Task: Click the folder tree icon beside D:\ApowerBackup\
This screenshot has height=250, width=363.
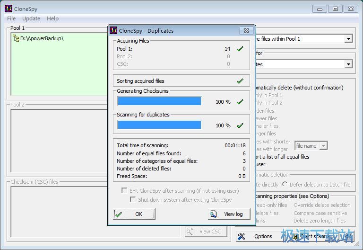Action: point(16,38)
